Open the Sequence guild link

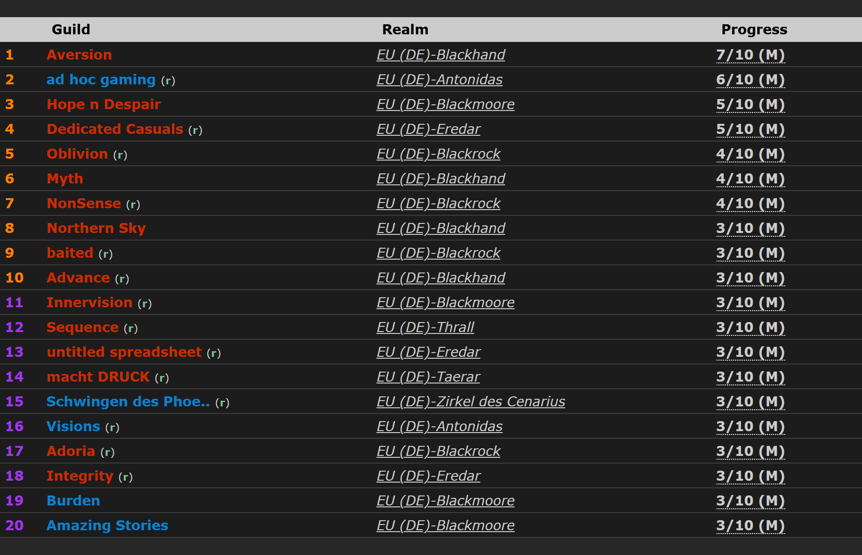[82, 327]
